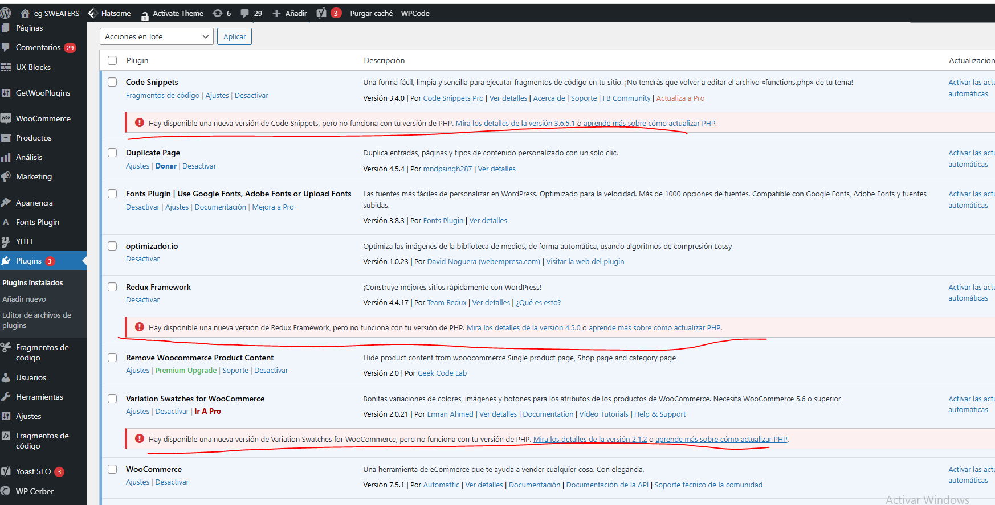Check the Duplicate Page plugin checkbox
Image resolution: width=995 pixels, height=505 pixels.
(112, 153)
